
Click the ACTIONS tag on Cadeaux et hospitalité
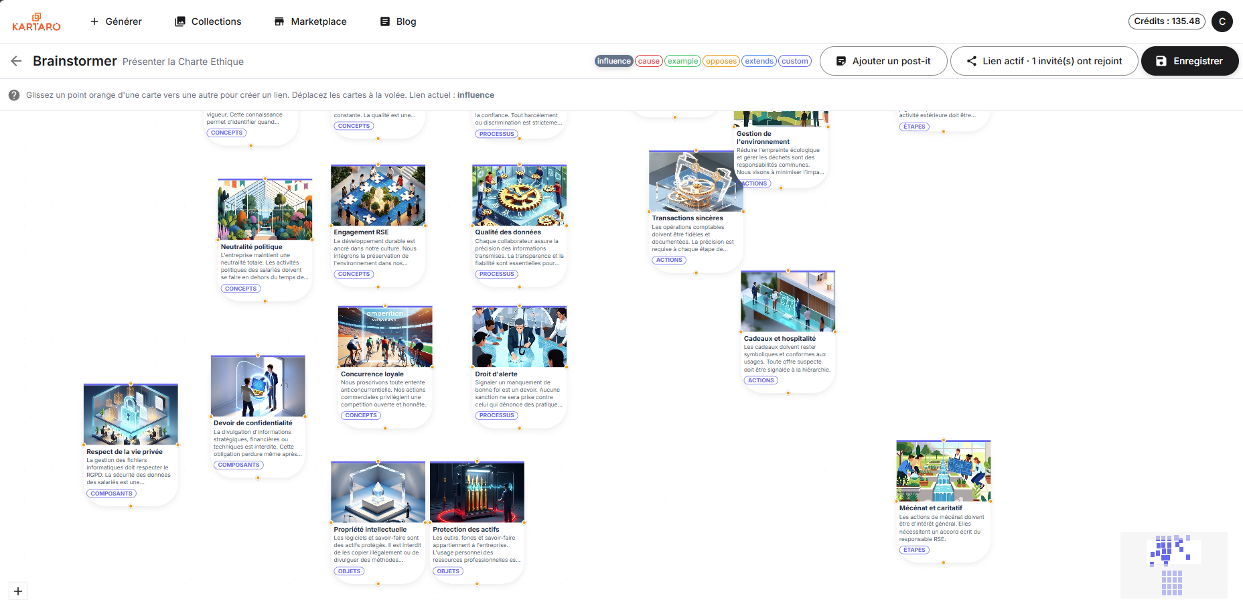point(761,380)
